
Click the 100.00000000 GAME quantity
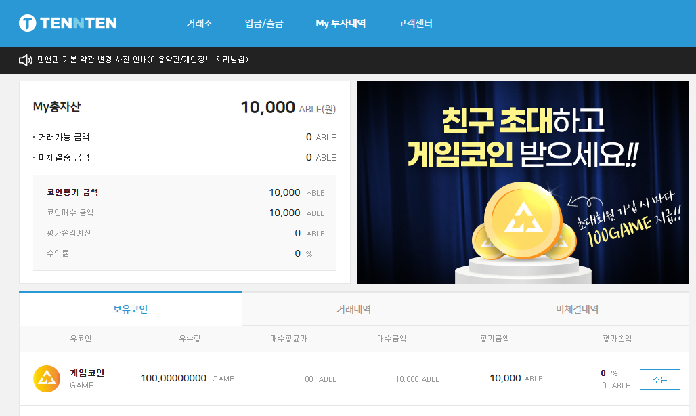[187, 378]
